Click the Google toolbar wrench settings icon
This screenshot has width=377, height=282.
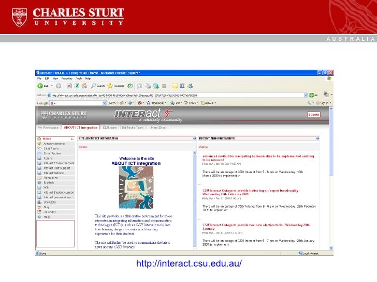click(309, 103)
